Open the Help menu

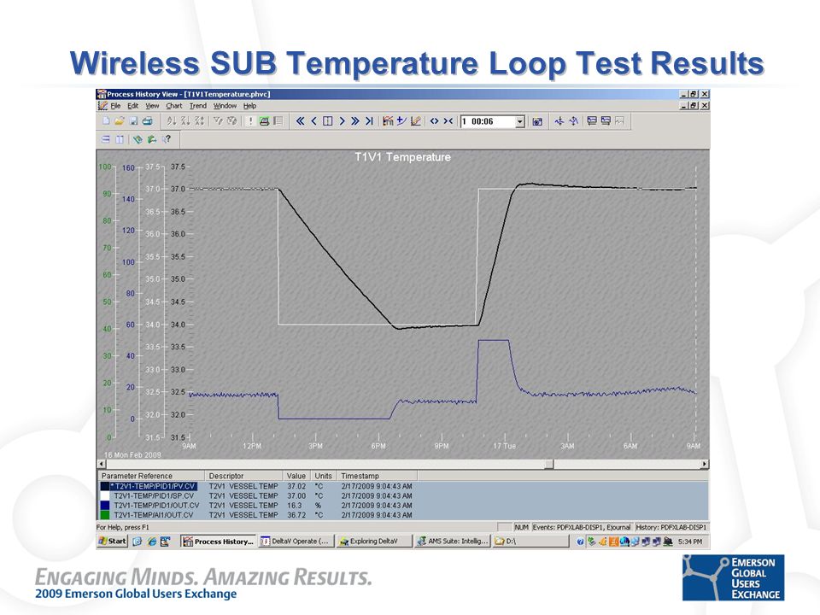click(249, 106)
